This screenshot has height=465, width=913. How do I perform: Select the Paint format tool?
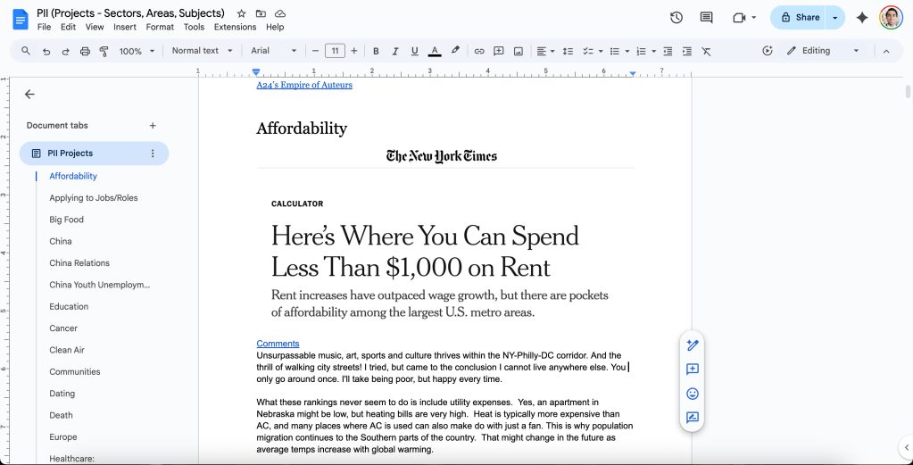(x=104, y=51)
